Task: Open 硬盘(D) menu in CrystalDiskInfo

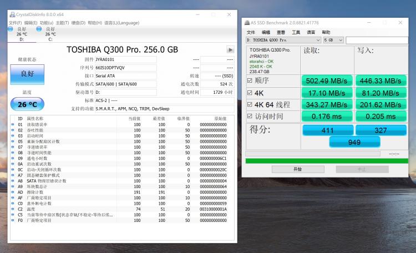Action: click(78, 23)
